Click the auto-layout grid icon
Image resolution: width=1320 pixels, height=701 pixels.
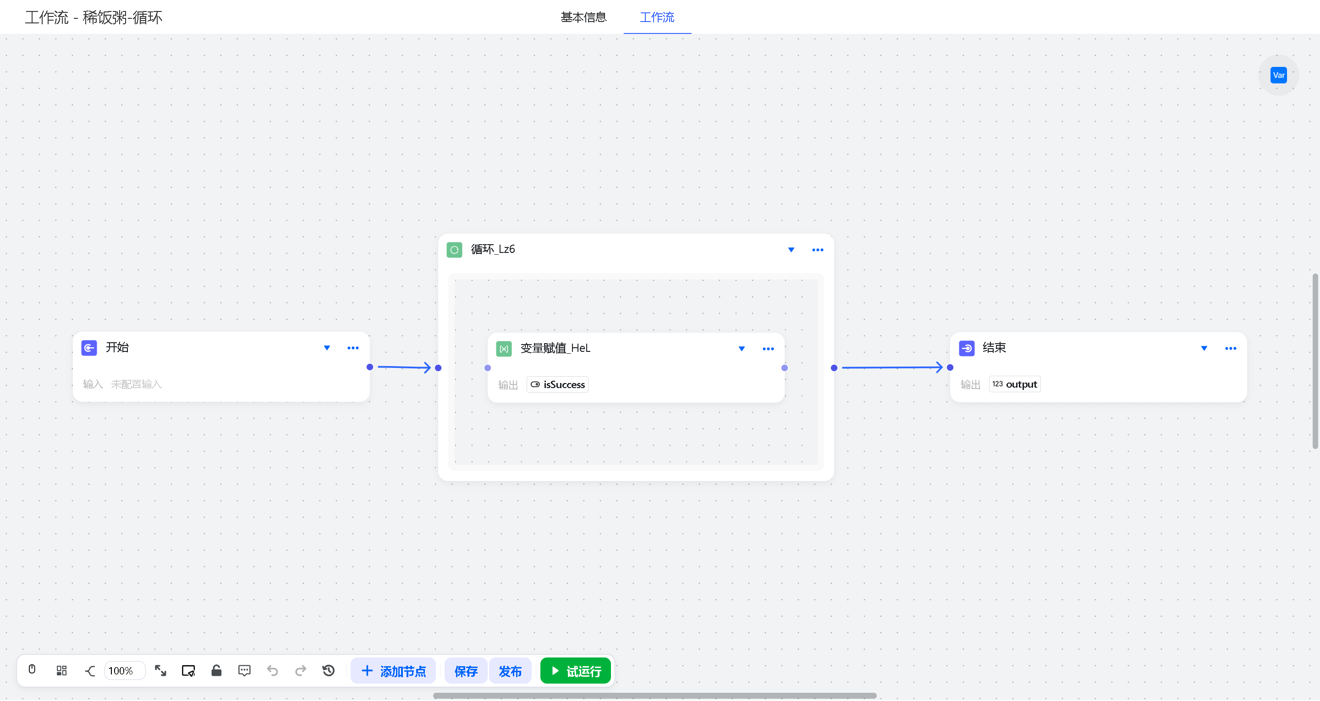tap(61, 671)
